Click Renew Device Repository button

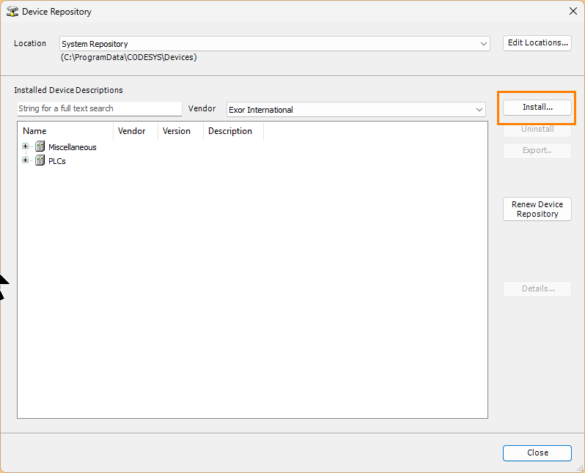pos(537,209)
